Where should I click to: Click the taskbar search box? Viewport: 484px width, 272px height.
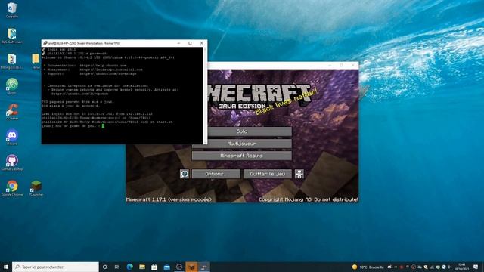pos(55,267)
